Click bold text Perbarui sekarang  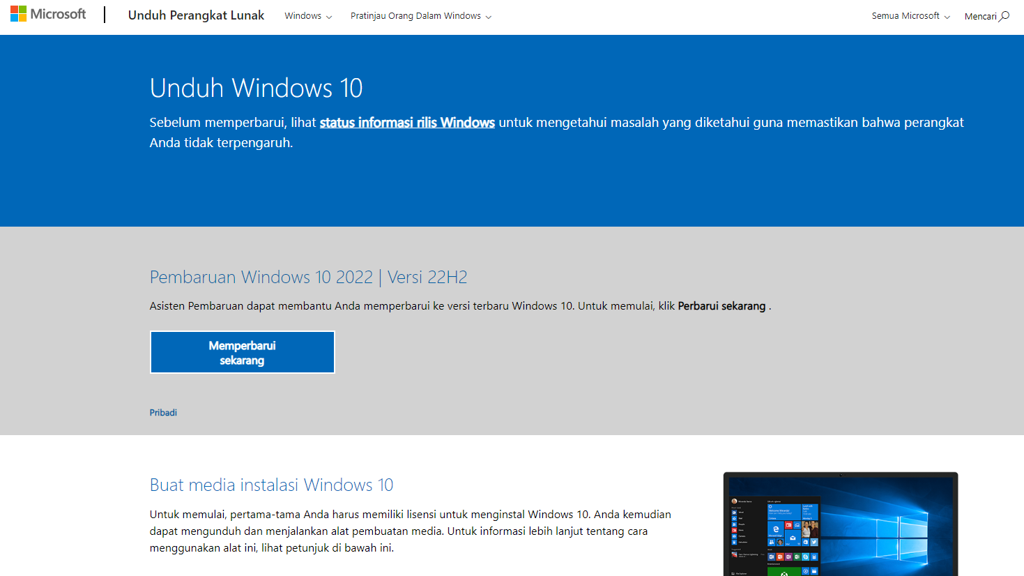721,306
